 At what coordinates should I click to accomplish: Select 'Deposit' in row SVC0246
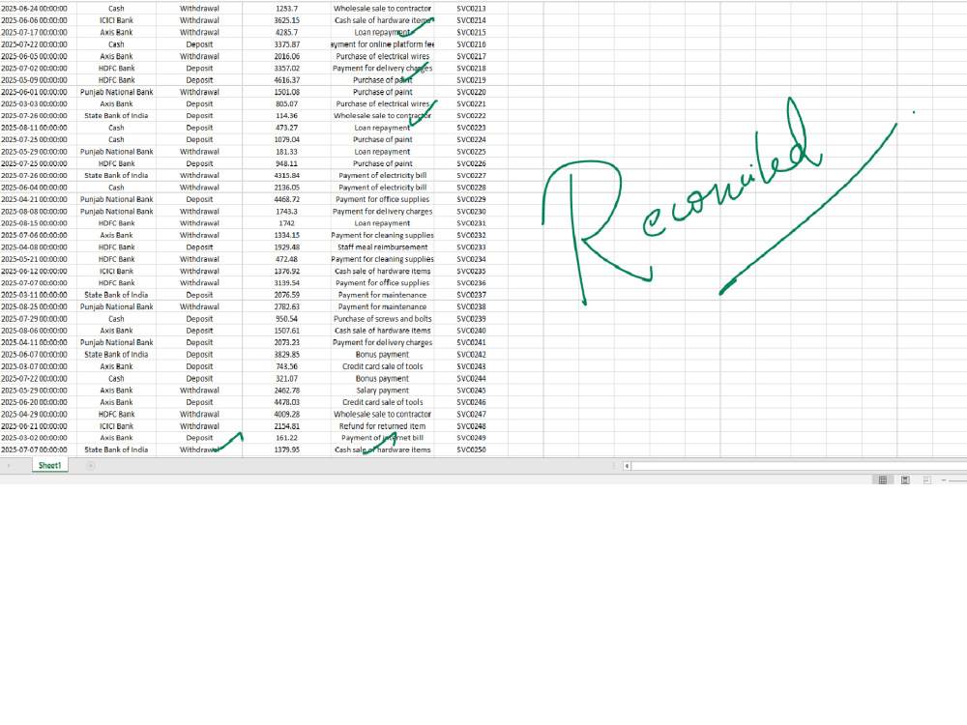(x=199, y=402)
